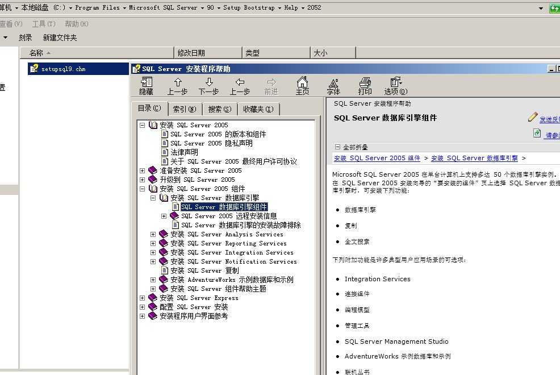The height and width of the screenshot is (375, 560).
Task: Click the book icon for 安装 SQL Server Reporting Services
Action: pyautogui.click(x=164, y=243)
